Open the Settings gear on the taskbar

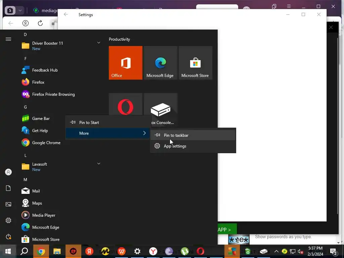[137, 251]
